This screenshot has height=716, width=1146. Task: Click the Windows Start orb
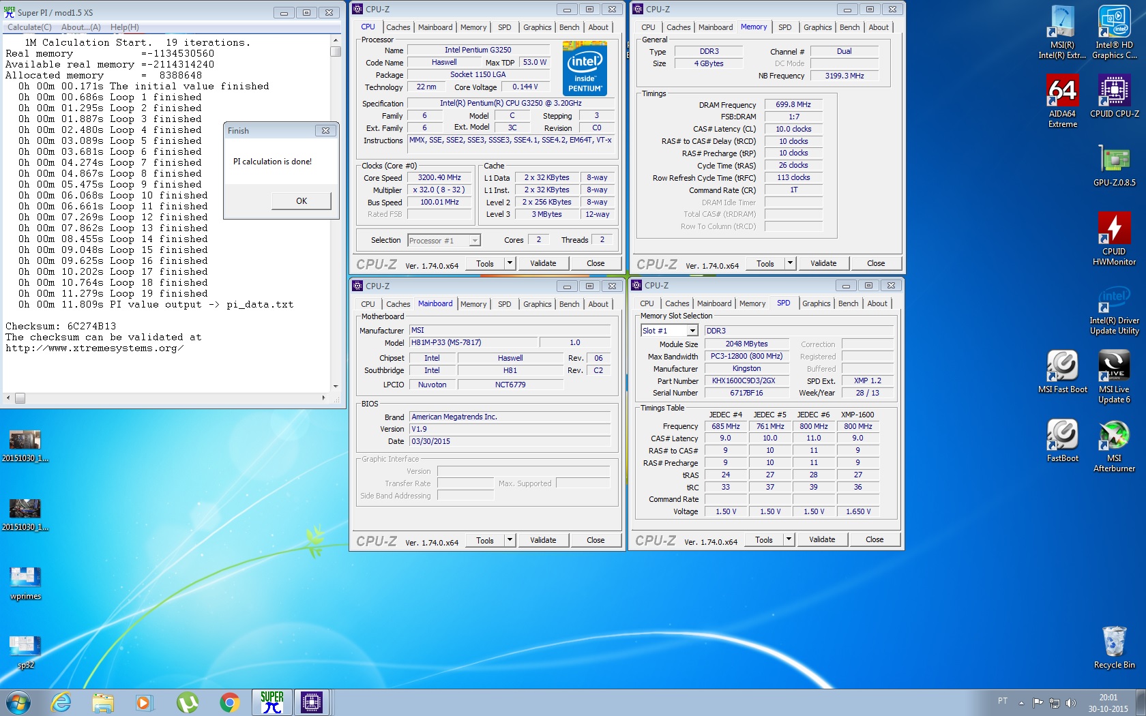[18, 702]
